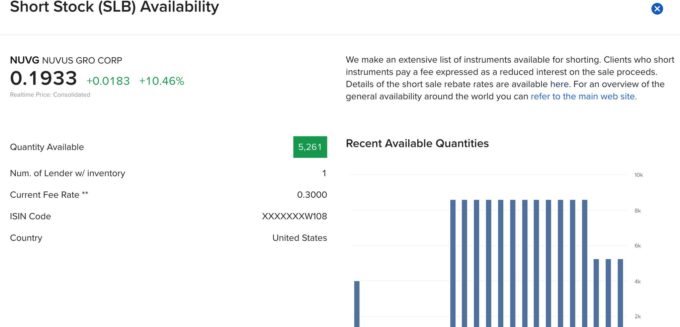Click the XXXXXXXW108 ISIN value
Screen dimensions: 680x327
pos(294,216)
